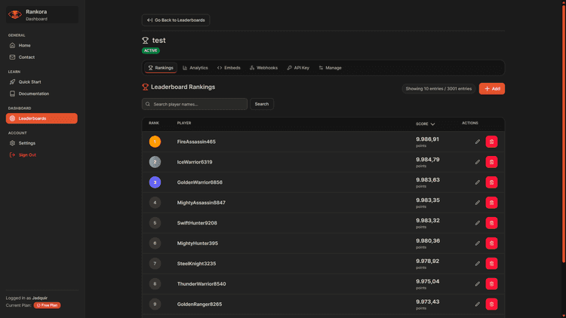Image resolution: width=566 pixels, height=318 pixels.
Task: Open Quick Start in the sidebar
Action: point(30,82)
